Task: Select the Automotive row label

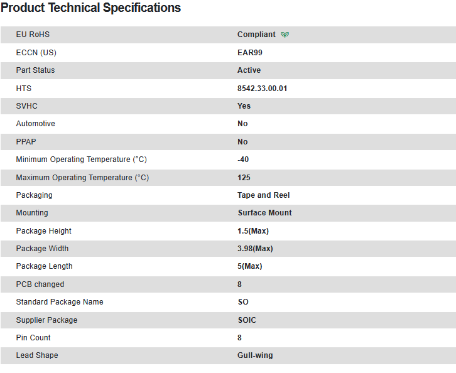Action: click(35, 124)
